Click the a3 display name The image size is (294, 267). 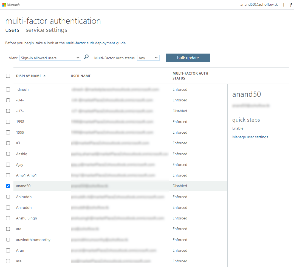click(x=18, y=143)
